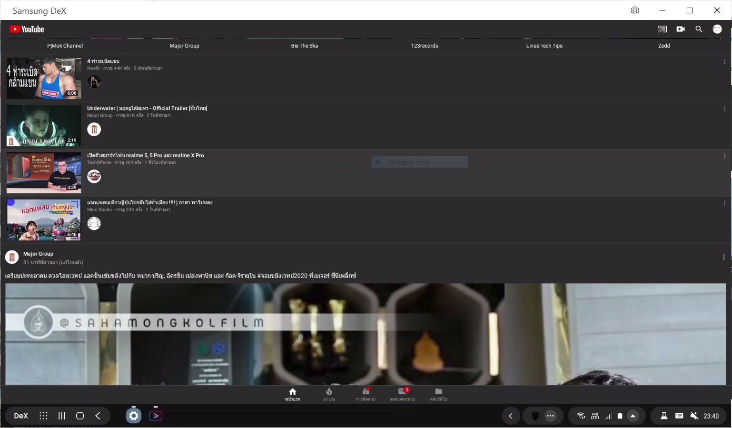Viewport: 732px width, 428px height.
Task: Open the video camera upload icon
Action: coord(681,29)
